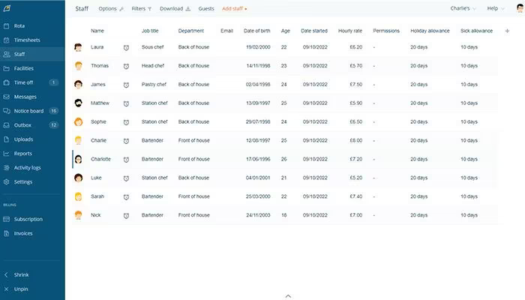The height and width of the screenshot is (300, 525).
Task: Click the RotaCloud logo icon
Action: click(x=7, y=8)
